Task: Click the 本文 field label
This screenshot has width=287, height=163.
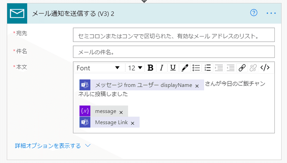Action: click(22, 67)
